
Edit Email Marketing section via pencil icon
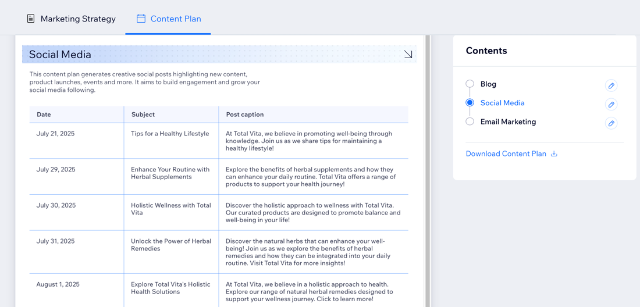pos(611,123)
